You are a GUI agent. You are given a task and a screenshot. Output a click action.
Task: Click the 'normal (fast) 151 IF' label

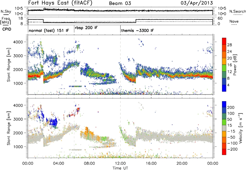[49, 30]
